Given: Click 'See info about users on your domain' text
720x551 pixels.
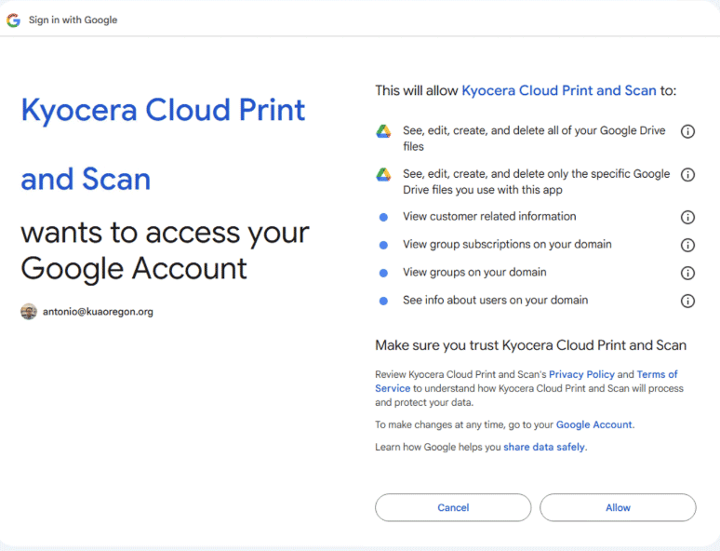Looking at the screenshot, I should click(x=495, y=300).
